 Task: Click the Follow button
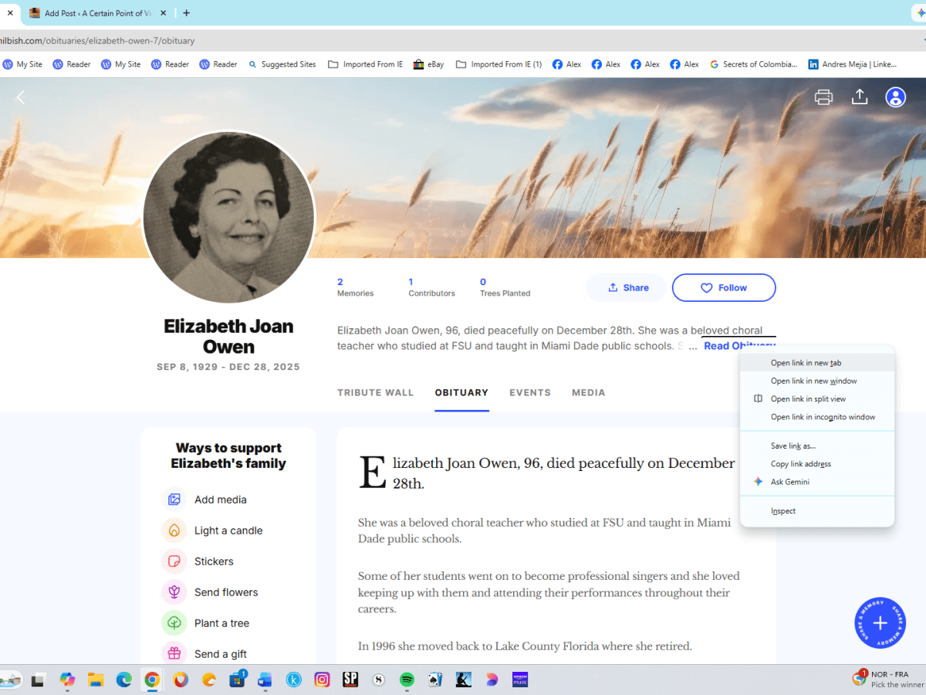pos(724,287)
